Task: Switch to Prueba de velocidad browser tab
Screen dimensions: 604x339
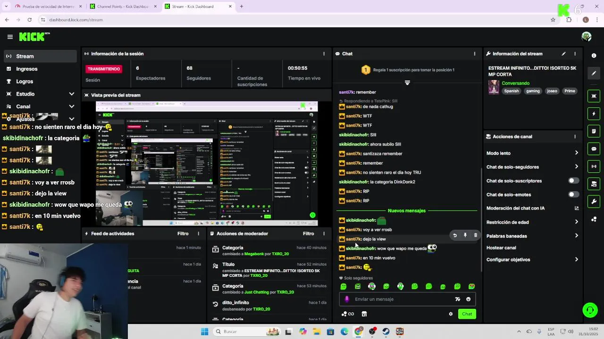Action: click(x=48, y=7)
